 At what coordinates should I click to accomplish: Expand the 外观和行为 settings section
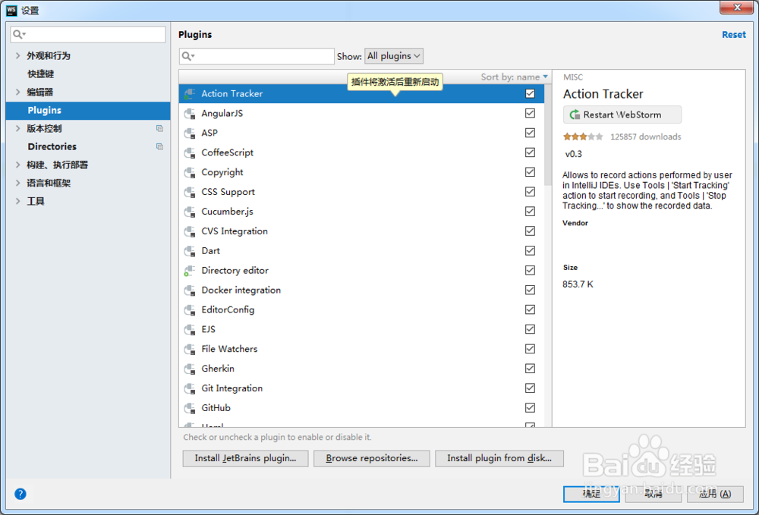[18, 56]
